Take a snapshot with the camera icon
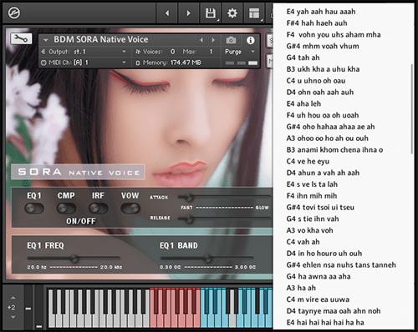This screenshot has width=418, height=332. pos(231,40)
